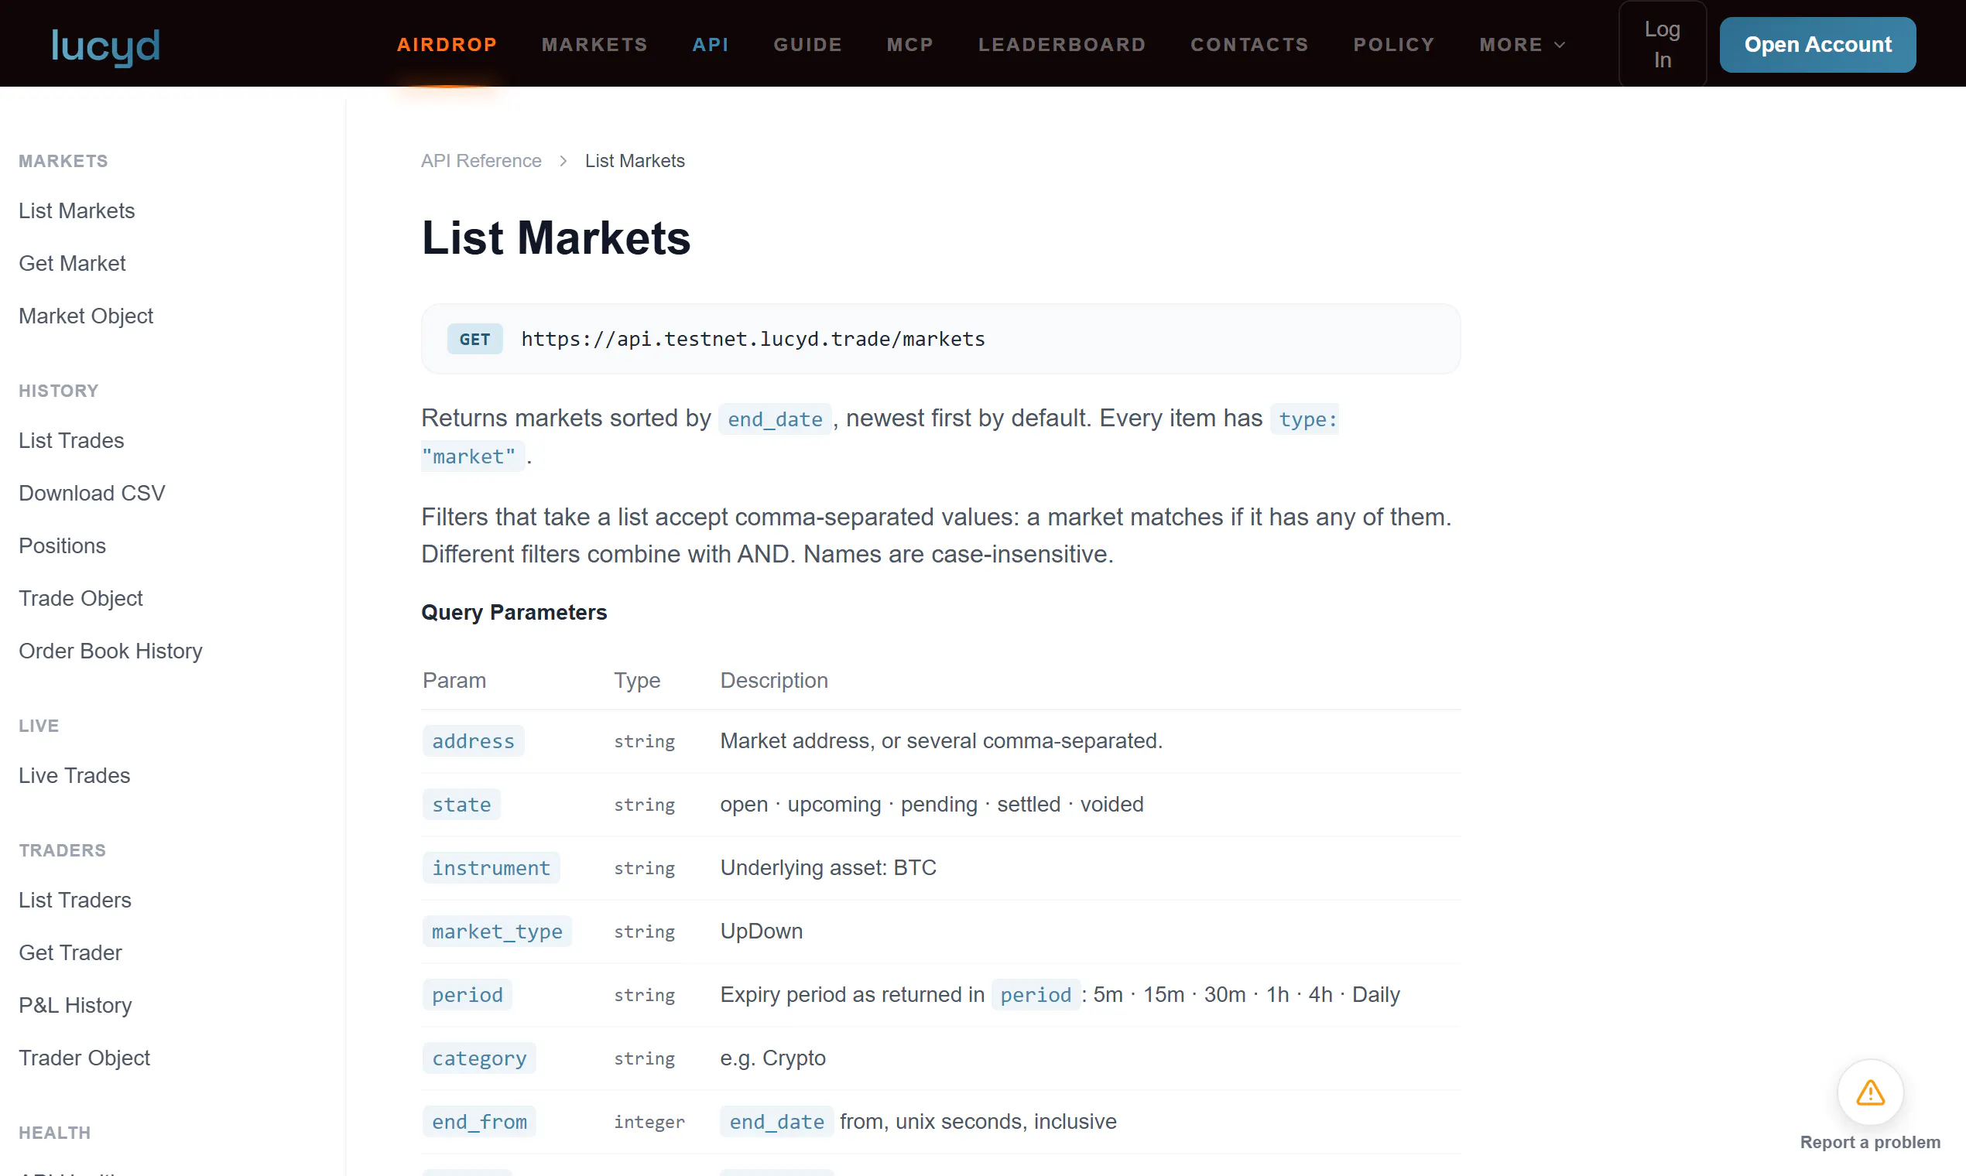Open the CONTACTS nav item
Image resolution: width=1966 pixels, height=1176 pixels.
point(1249,45)
